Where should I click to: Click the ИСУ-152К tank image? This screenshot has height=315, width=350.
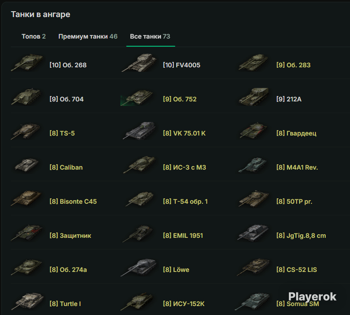click(137, 302)
